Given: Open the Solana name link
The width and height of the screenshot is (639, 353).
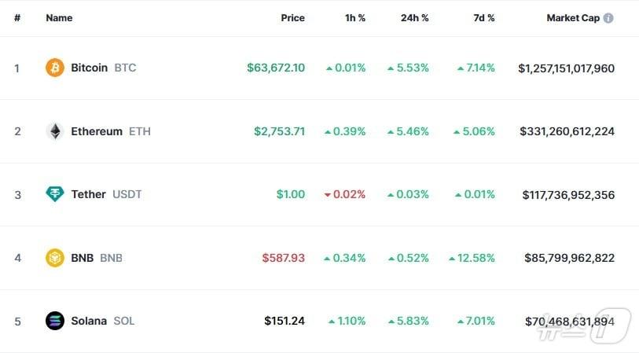Looking at the screenshot, I should (89, 321).
